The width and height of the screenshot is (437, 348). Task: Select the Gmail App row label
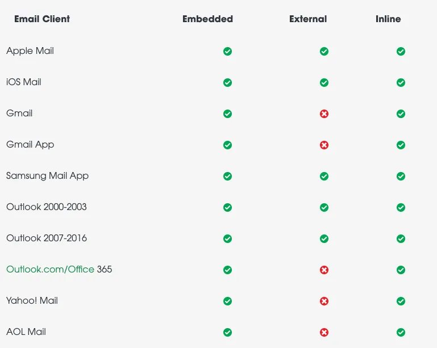point(30,144)
